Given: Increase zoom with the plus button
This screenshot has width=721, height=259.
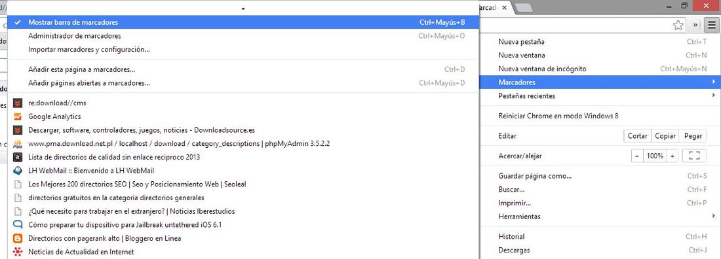Looking at the screenshot, I should point(672,156).
